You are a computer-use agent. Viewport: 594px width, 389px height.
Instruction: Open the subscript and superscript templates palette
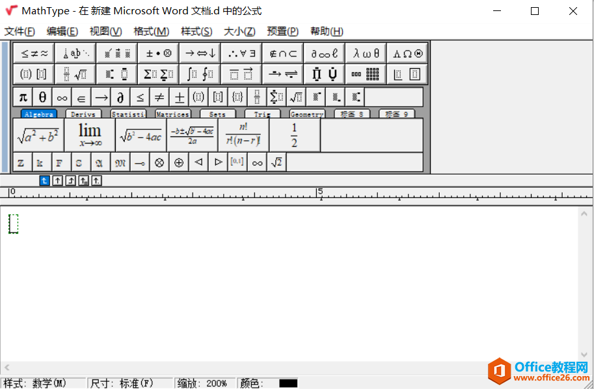(117, 74)
